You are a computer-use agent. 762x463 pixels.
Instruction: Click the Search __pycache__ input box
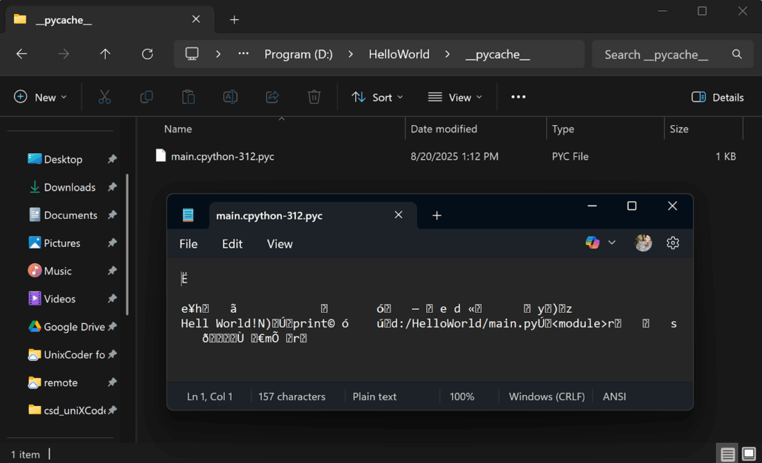(662, 54)
